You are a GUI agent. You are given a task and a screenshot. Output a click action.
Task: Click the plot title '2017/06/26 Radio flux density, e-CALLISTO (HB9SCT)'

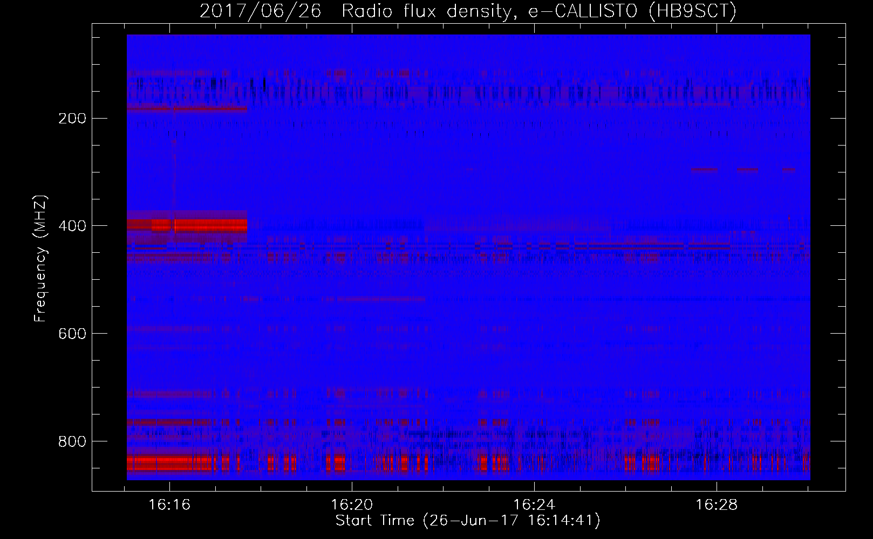click(x=468, y=11)
